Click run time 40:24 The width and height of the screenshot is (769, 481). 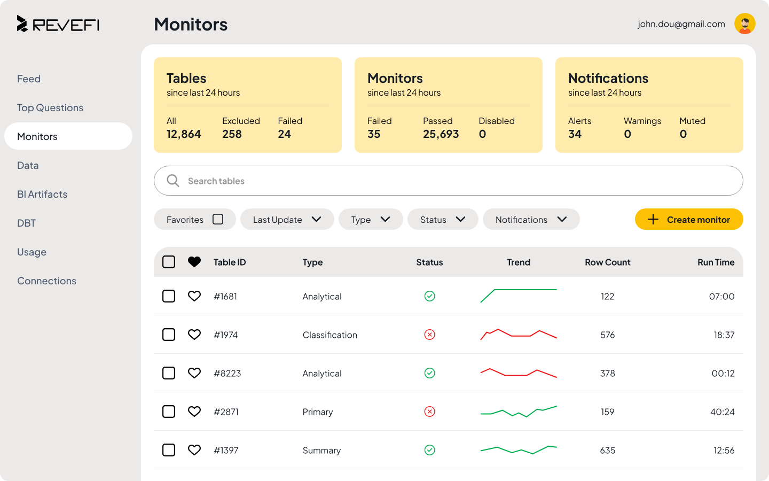[x=723, y=412]
